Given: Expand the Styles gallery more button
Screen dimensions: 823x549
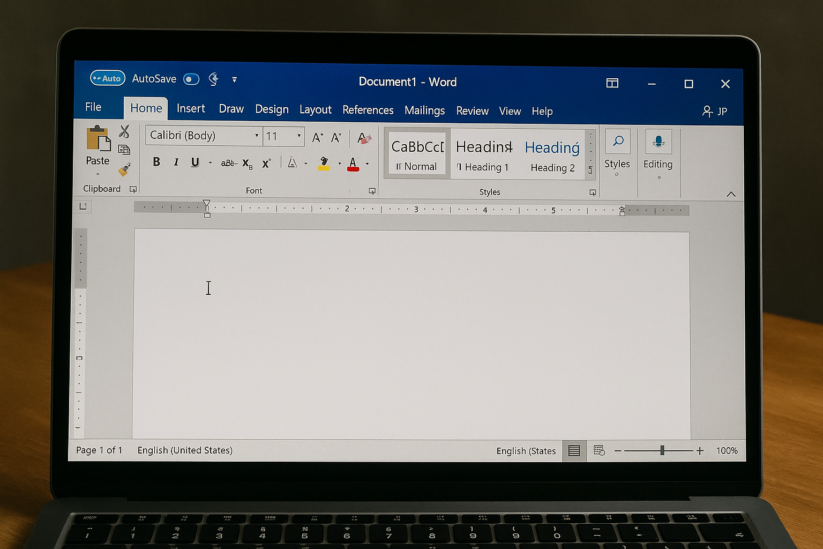Looking at the screenshot, I should tap(590, 170).
